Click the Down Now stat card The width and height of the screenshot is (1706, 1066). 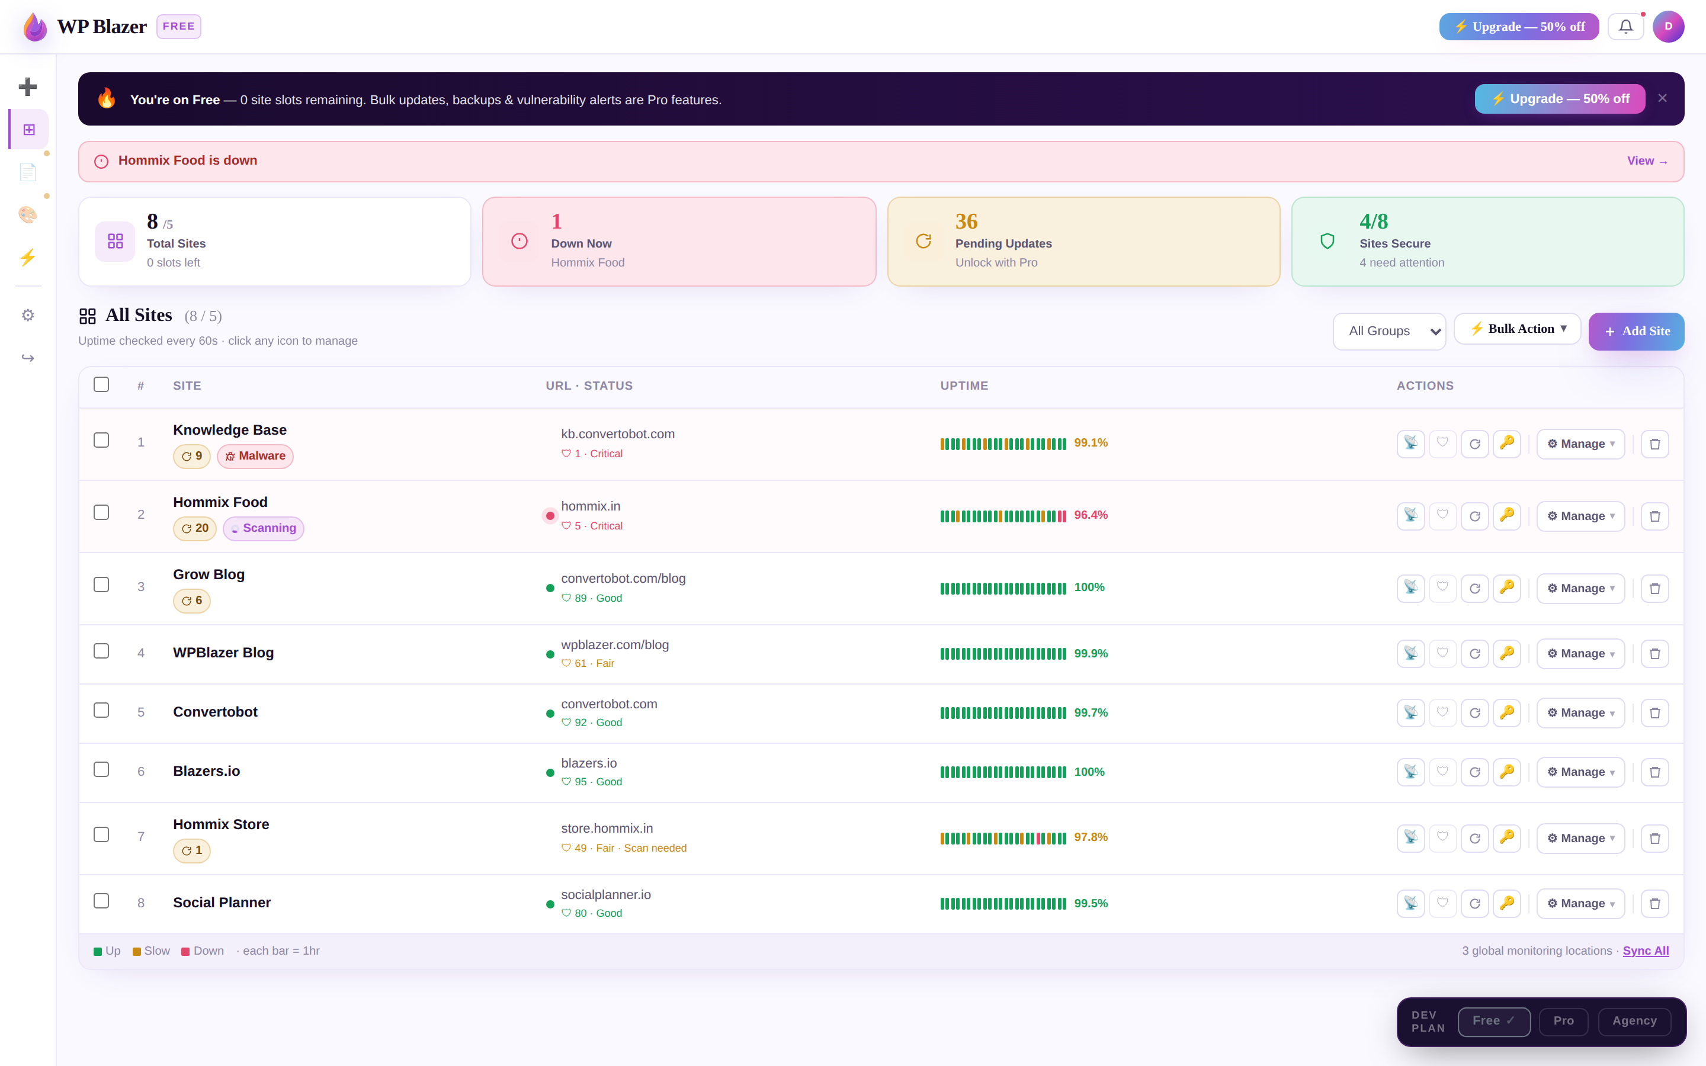coord(679,242)
